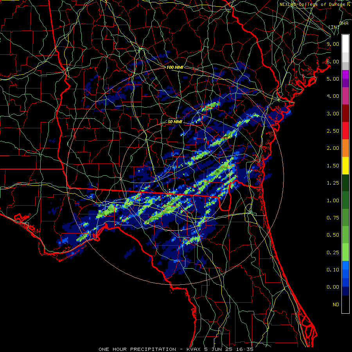
Task: Click the 50 NMI range ring label
Action: (175, 122)
